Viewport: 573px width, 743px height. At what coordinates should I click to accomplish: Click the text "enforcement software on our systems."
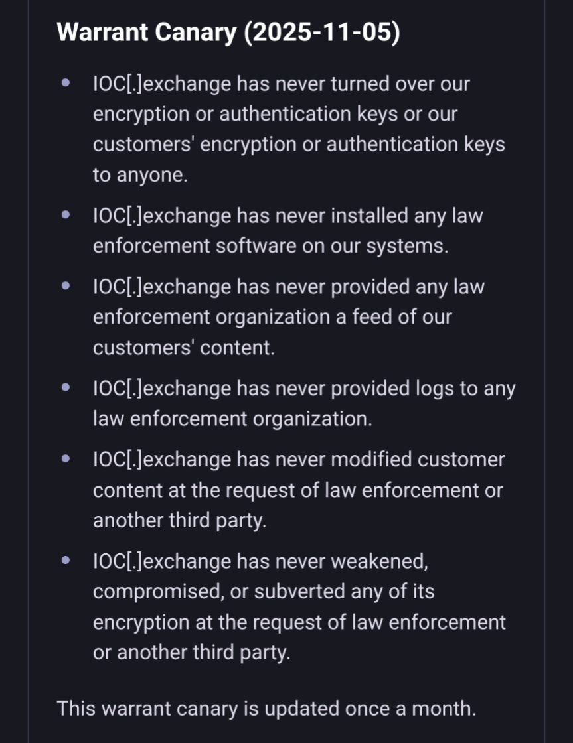(271, 246)
